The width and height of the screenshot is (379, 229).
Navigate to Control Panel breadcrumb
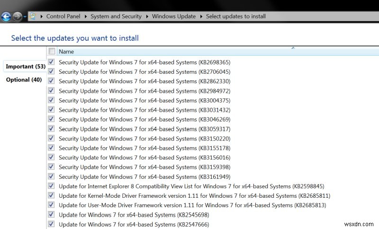coord(63,17)
